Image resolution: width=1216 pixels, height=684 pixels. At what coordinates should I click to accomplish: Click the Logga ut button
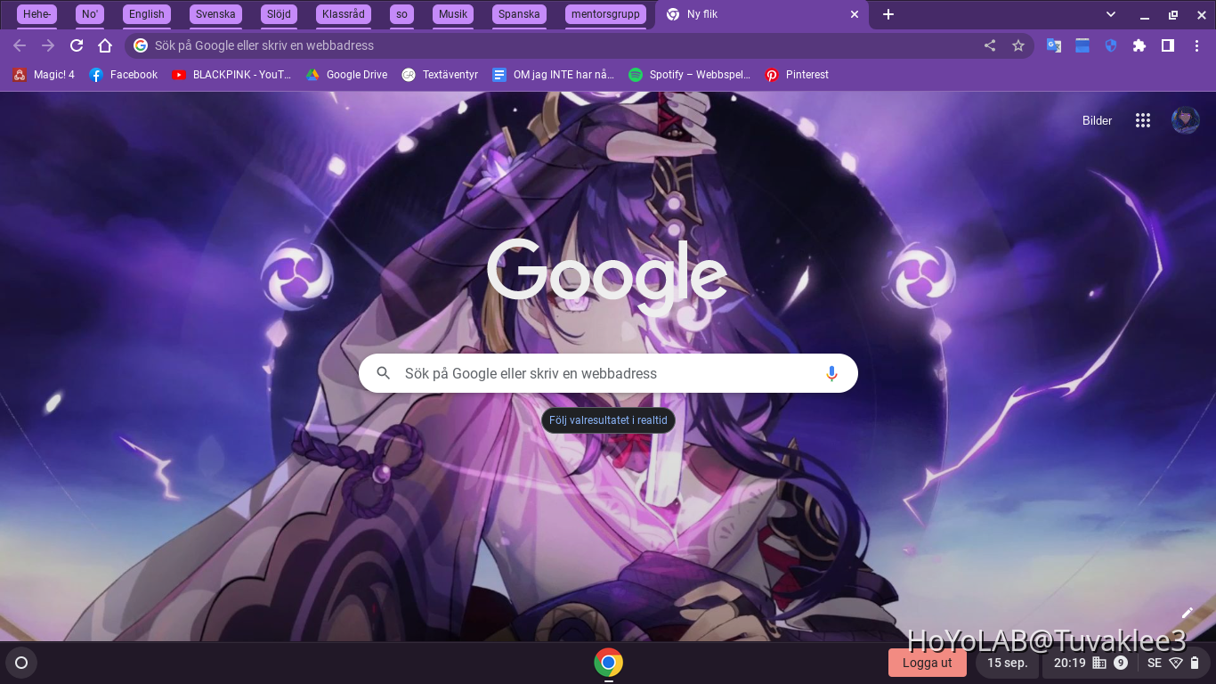[x=927, y=663]
